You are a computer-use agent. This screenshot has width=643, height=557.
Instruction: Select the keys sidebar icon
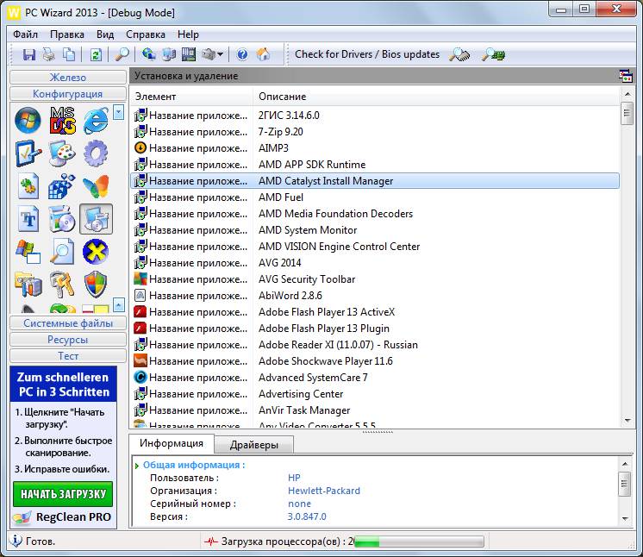[62, 285]
